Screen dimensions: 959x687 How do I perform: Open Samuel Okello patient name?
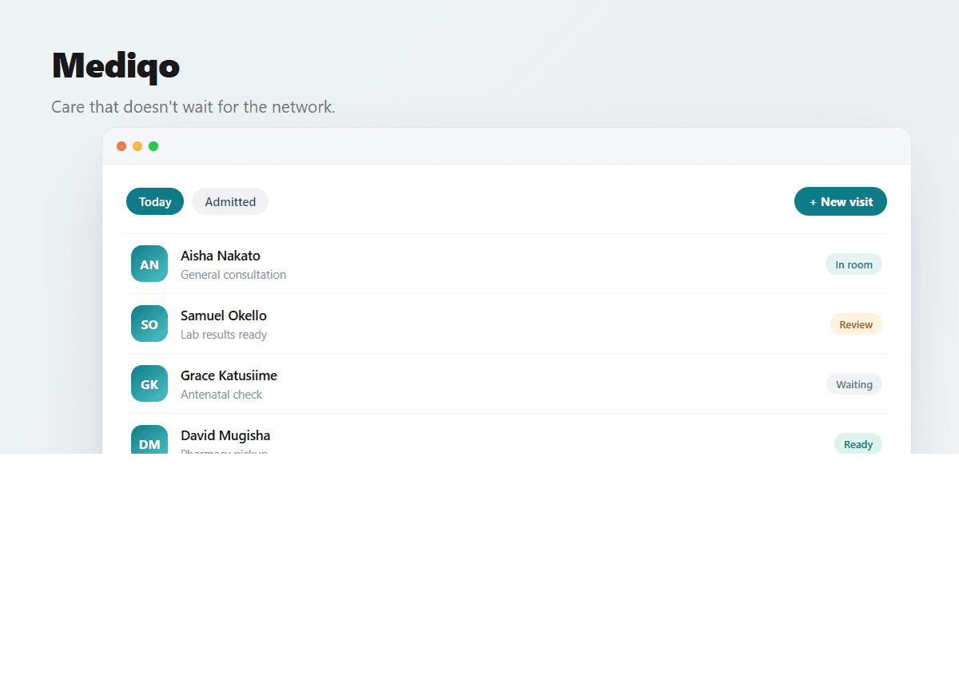pos(224,316)
